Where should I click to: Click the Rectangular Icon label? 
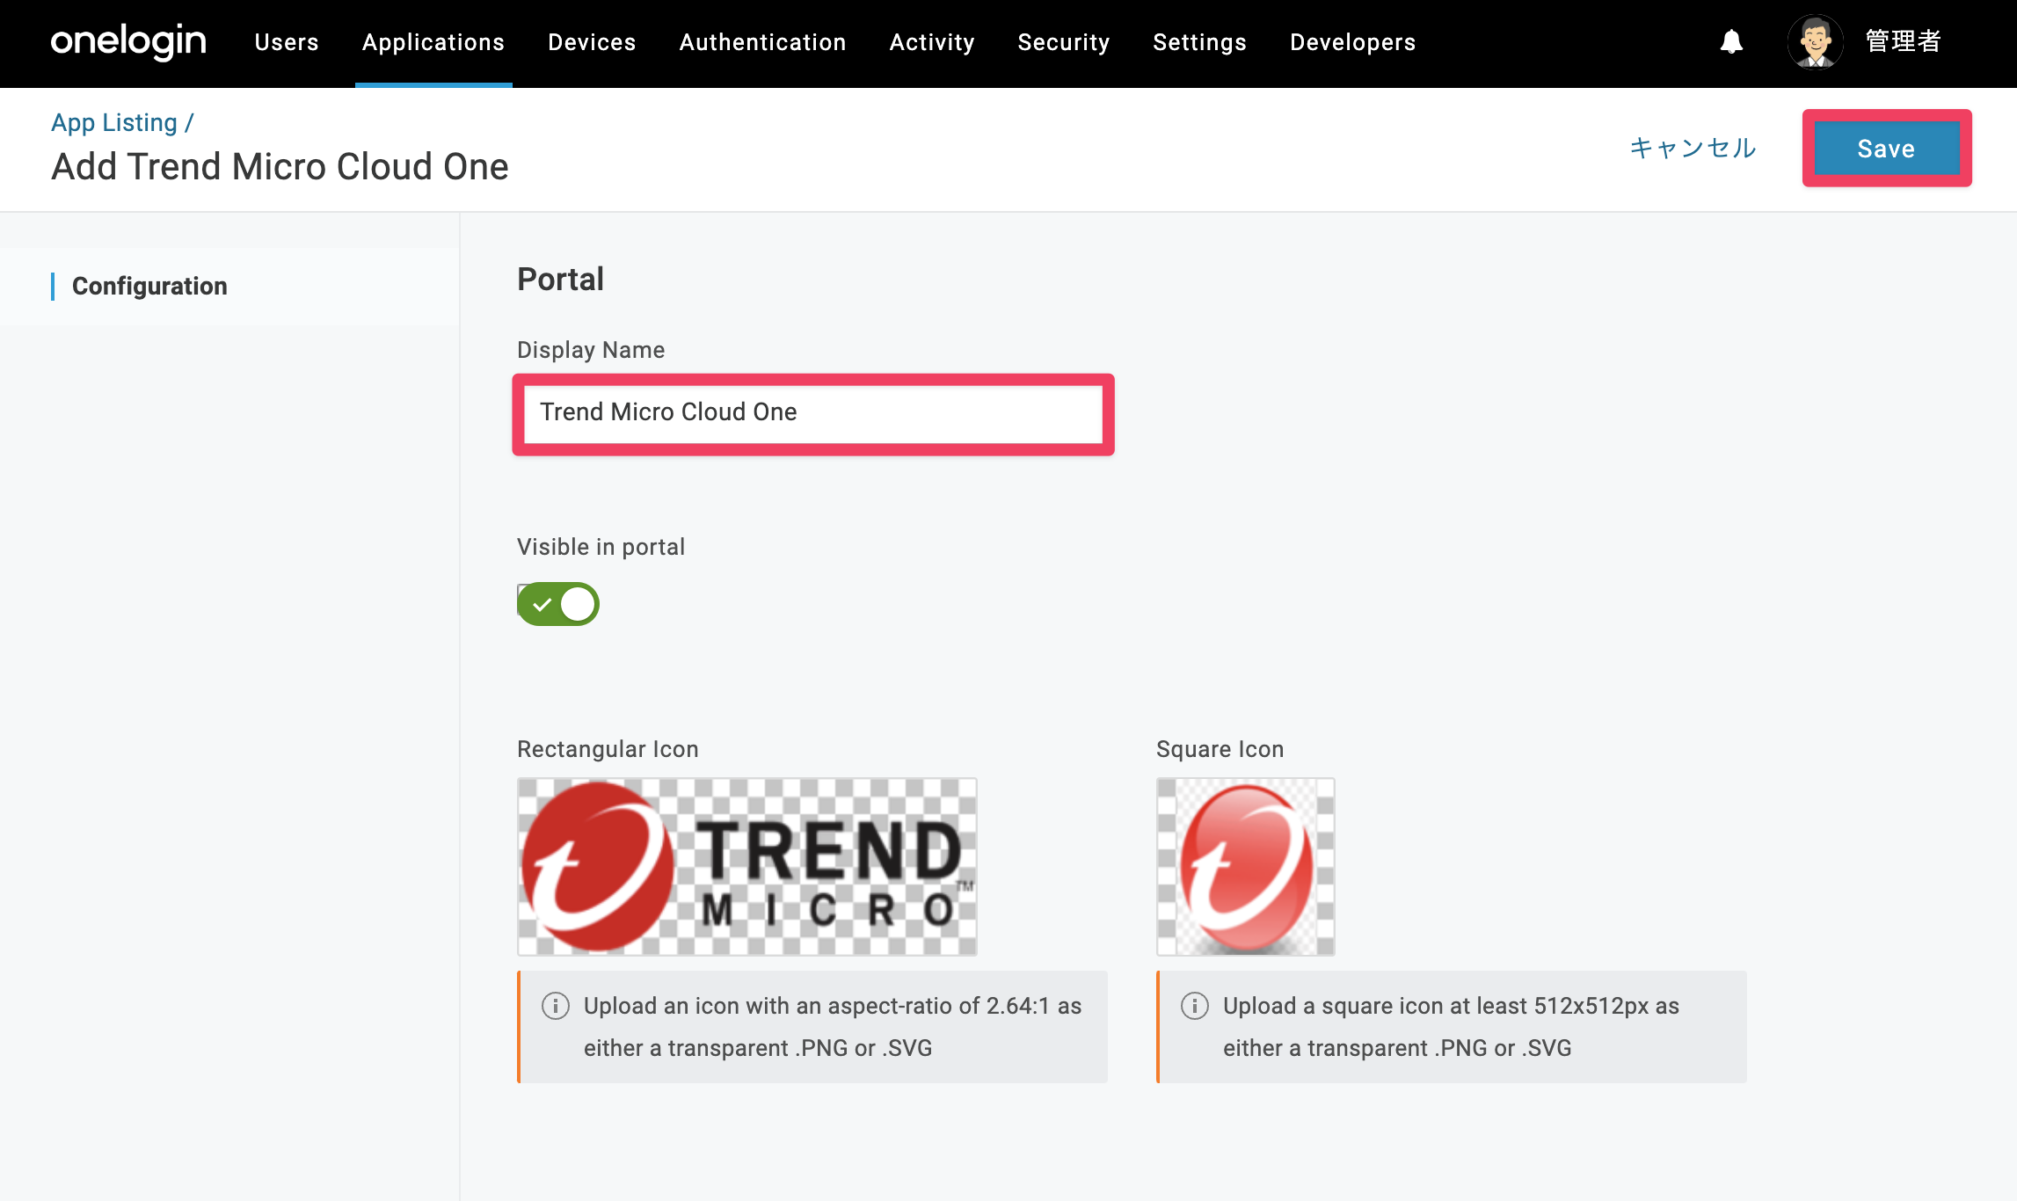[608, 749]
